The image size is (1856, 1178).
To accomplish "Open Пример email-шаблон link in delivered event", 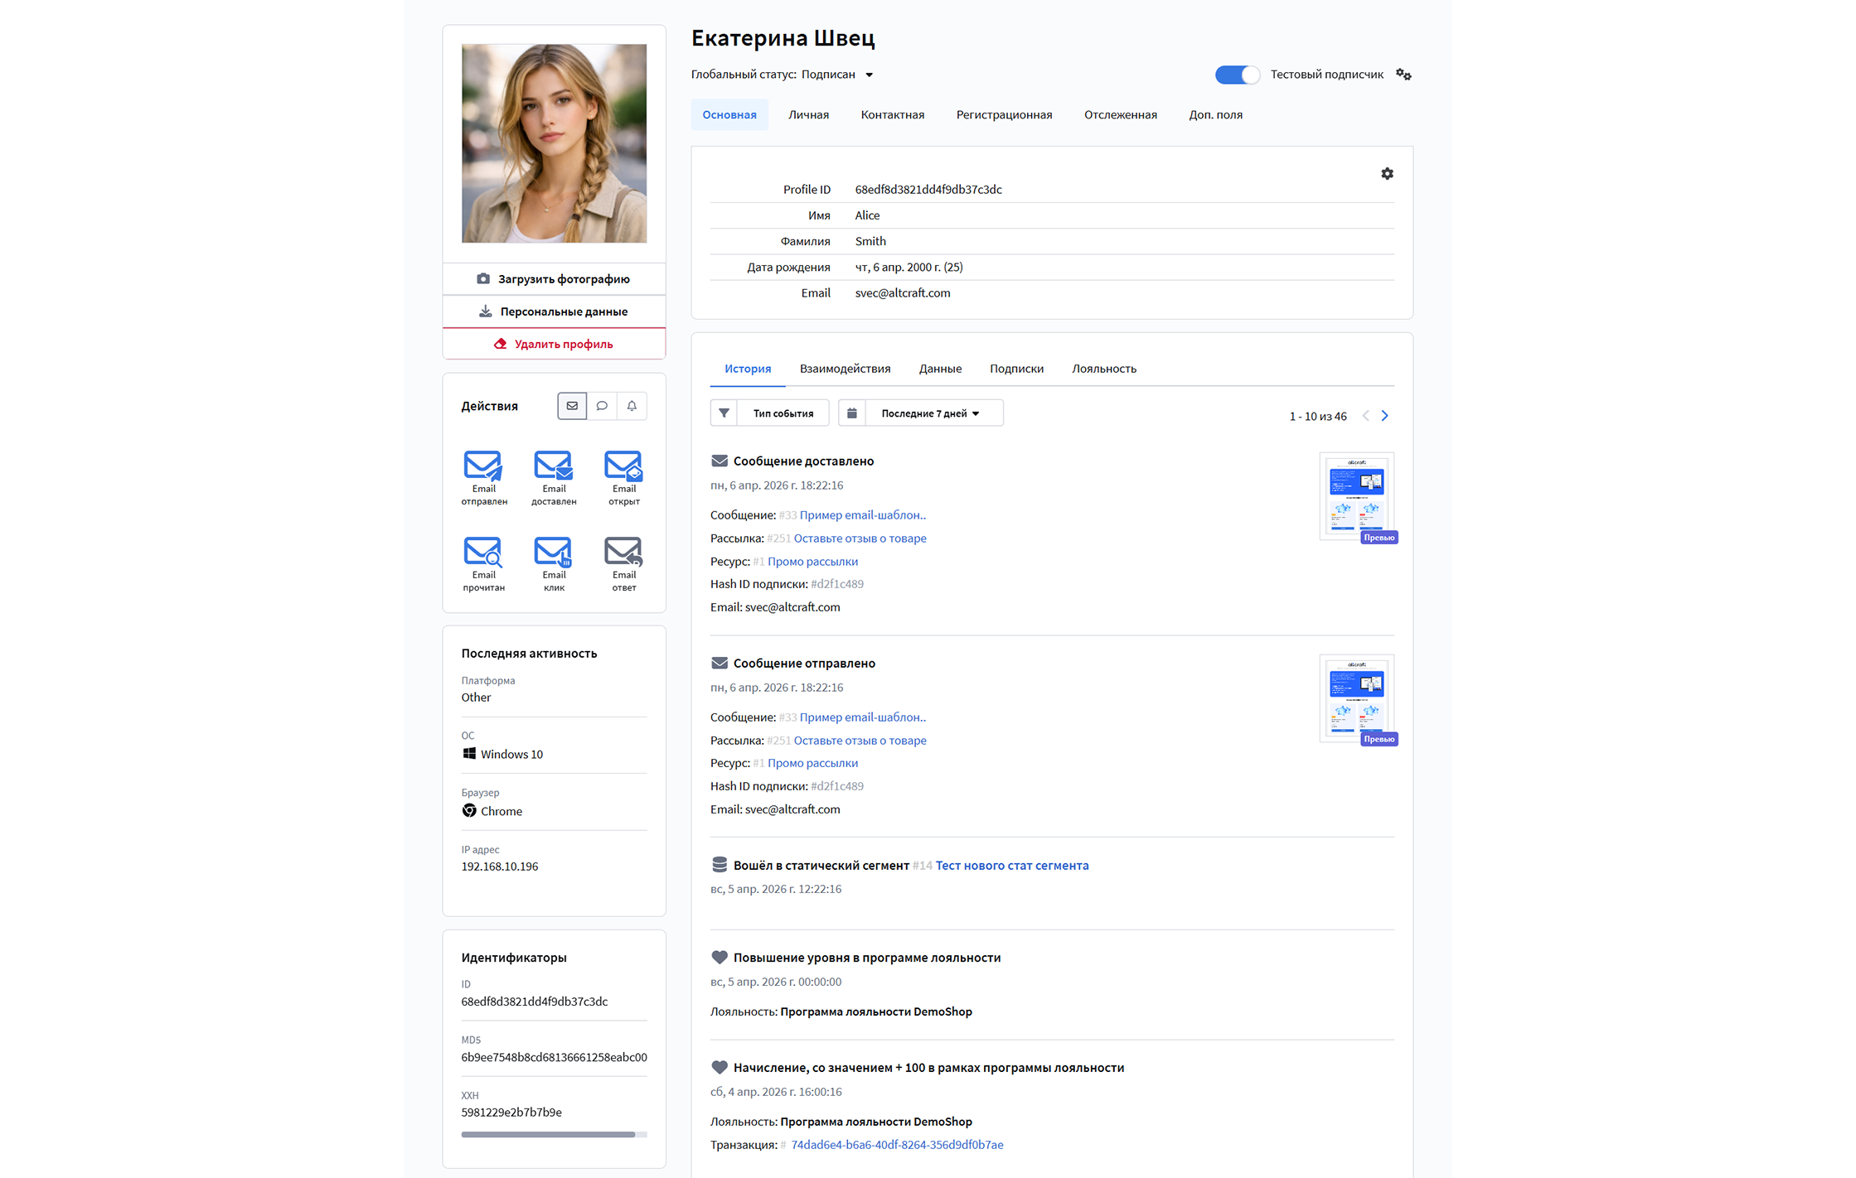I will point(862,515).
